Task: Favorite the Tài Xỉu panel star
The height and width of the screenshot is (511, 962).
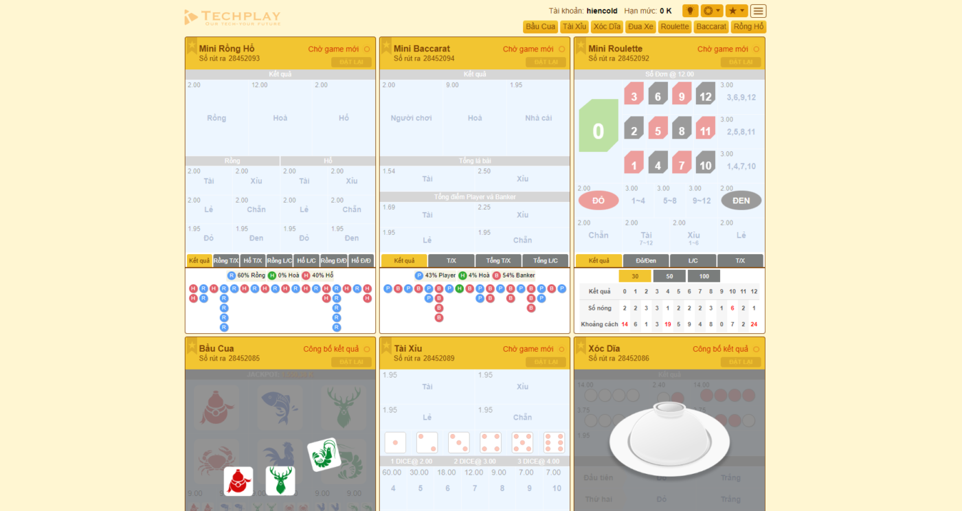Action: 386,345
